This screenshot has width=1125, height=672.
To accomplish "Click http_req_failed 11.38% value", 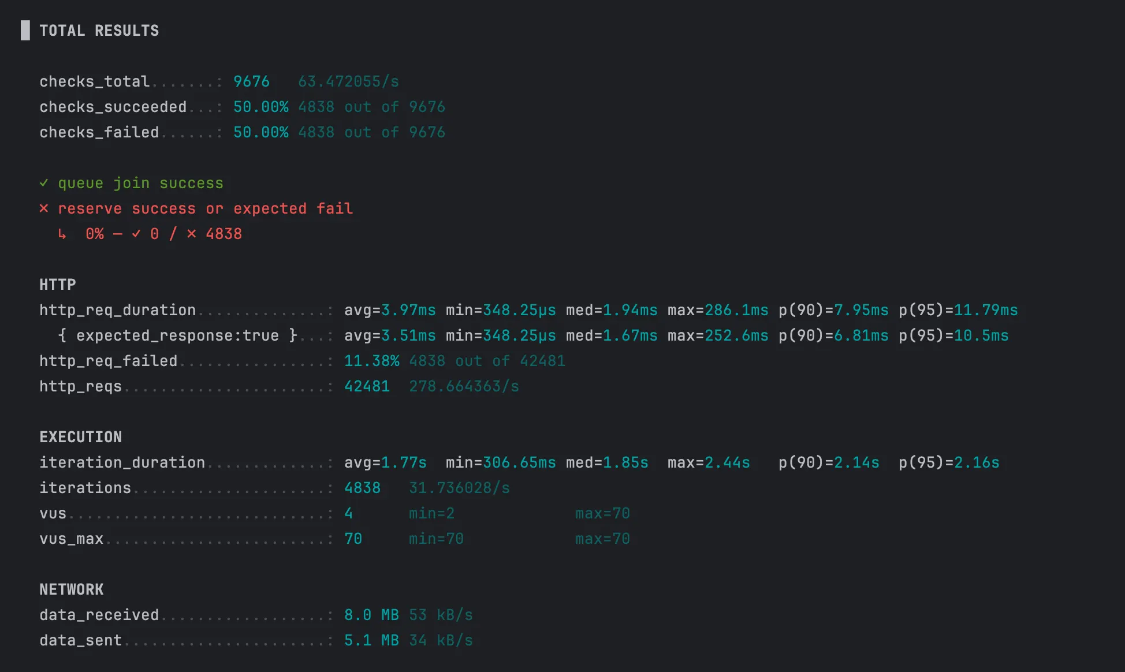I will 371,361.
